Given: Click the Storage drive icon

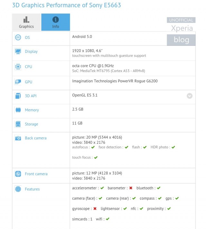Looking at the screenshot, I should [x=18, y=124].
